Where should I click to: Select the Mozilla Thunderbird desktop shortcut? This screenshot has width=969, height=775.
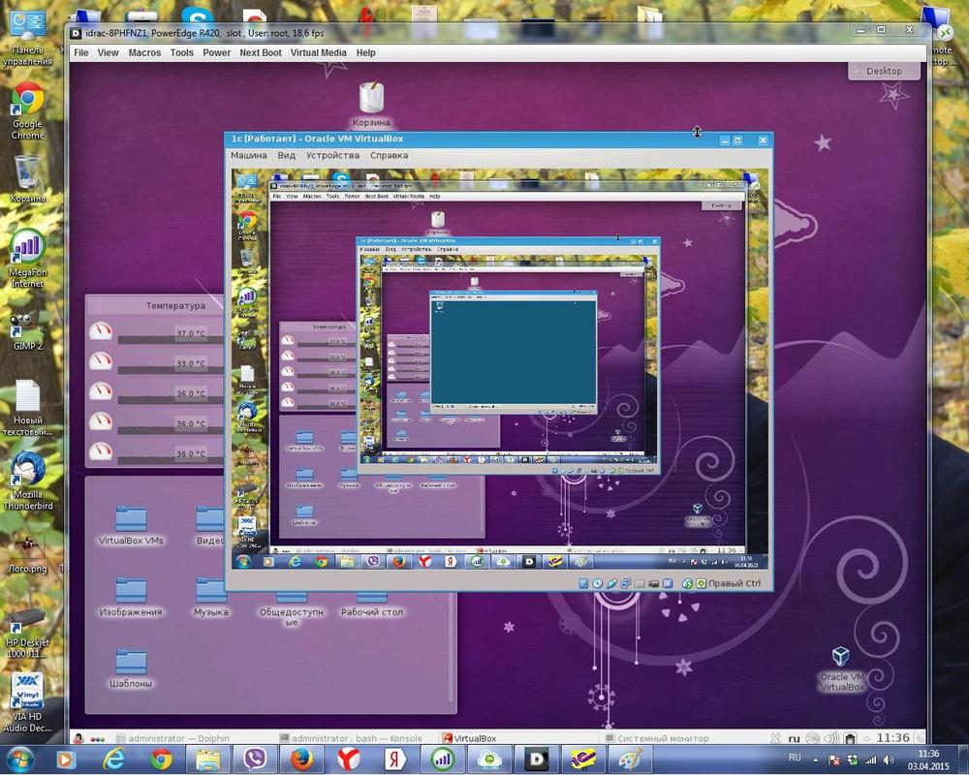[x=28, y=481]
